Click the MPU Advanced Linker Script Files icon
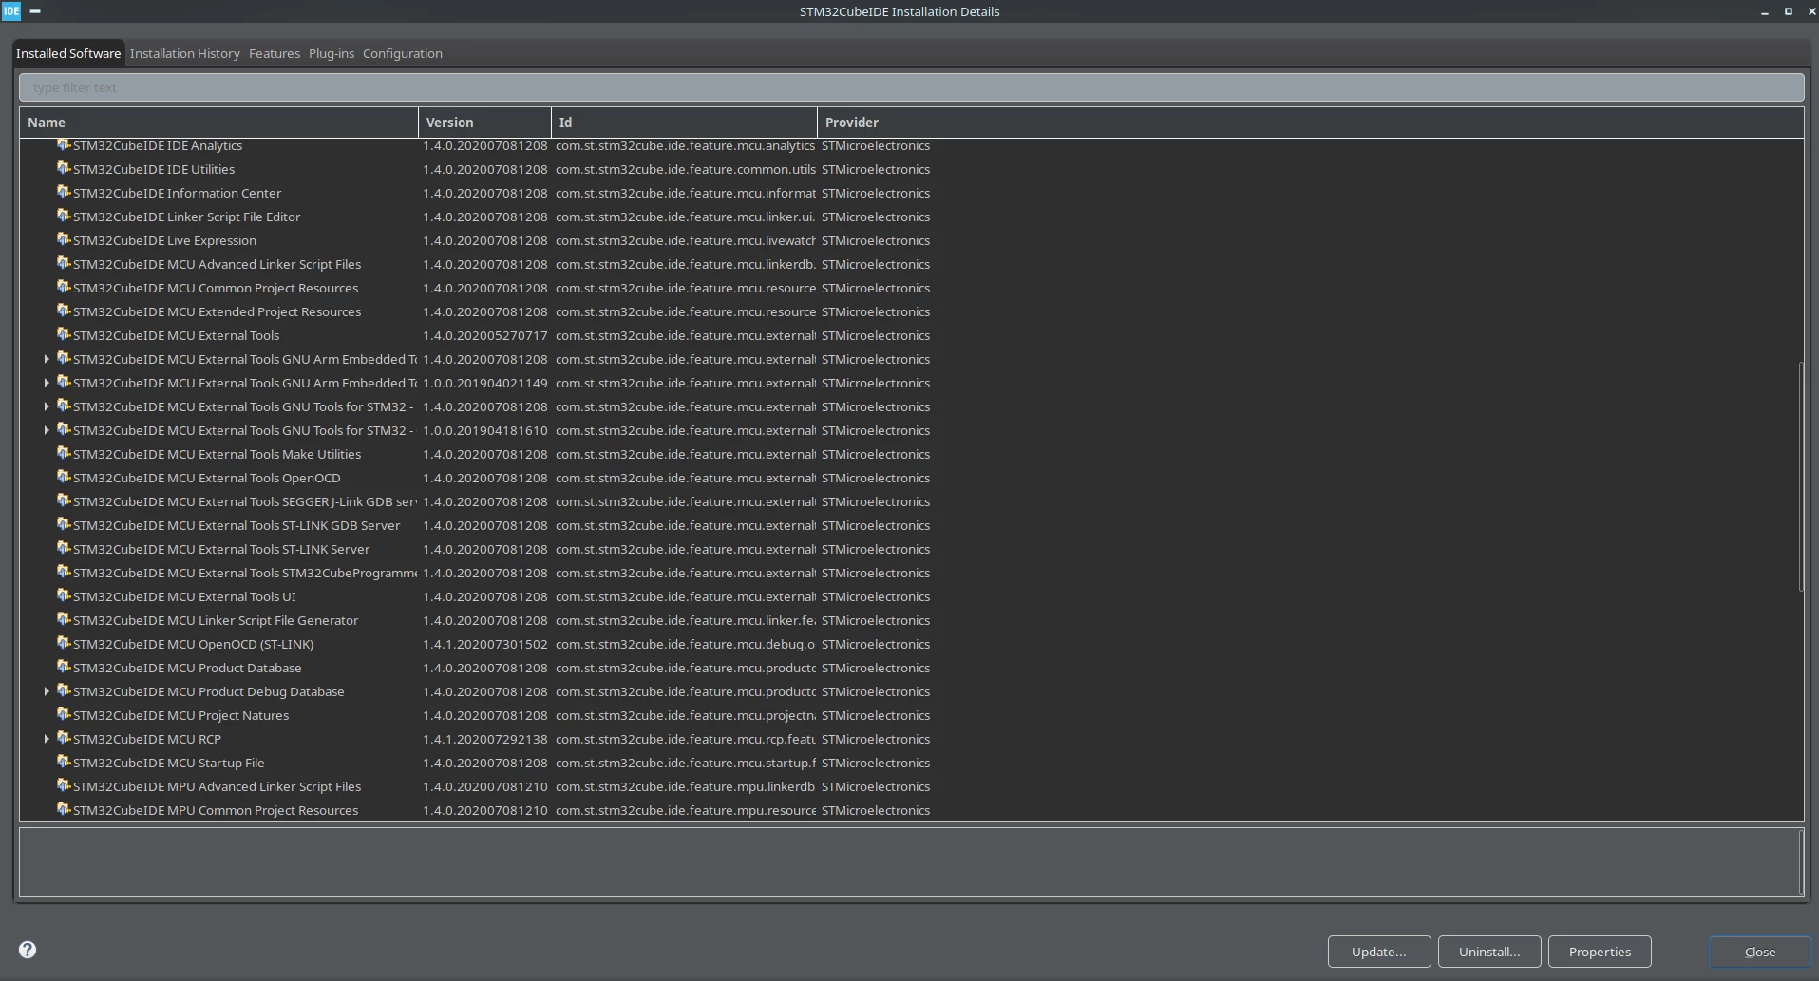1819x981 pixels. point(64,786)
